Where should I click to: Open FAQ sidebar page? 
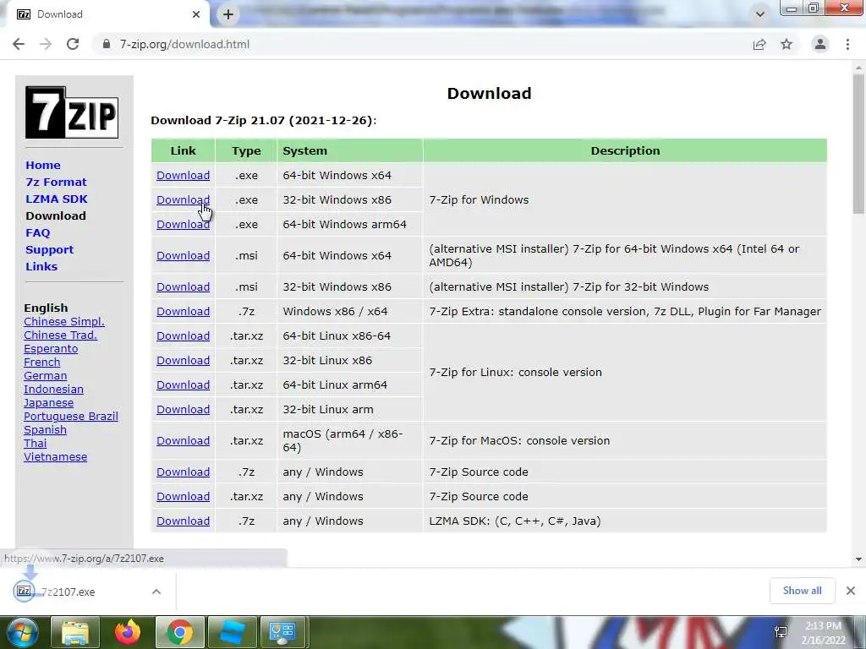click(x=37, y=233)
